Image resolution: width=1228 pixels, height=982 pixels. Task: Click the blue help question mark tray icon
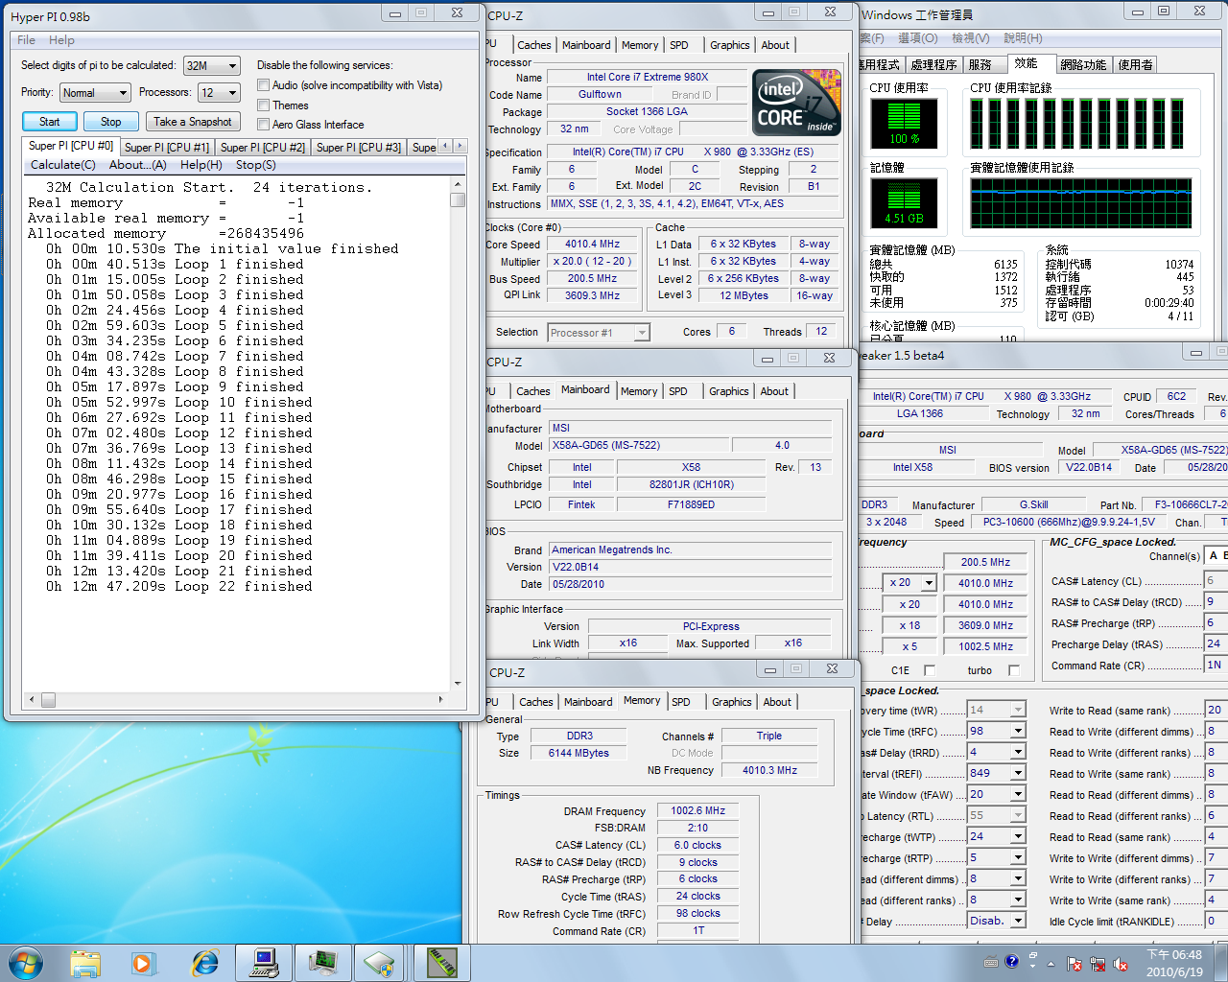point(1011,961)
